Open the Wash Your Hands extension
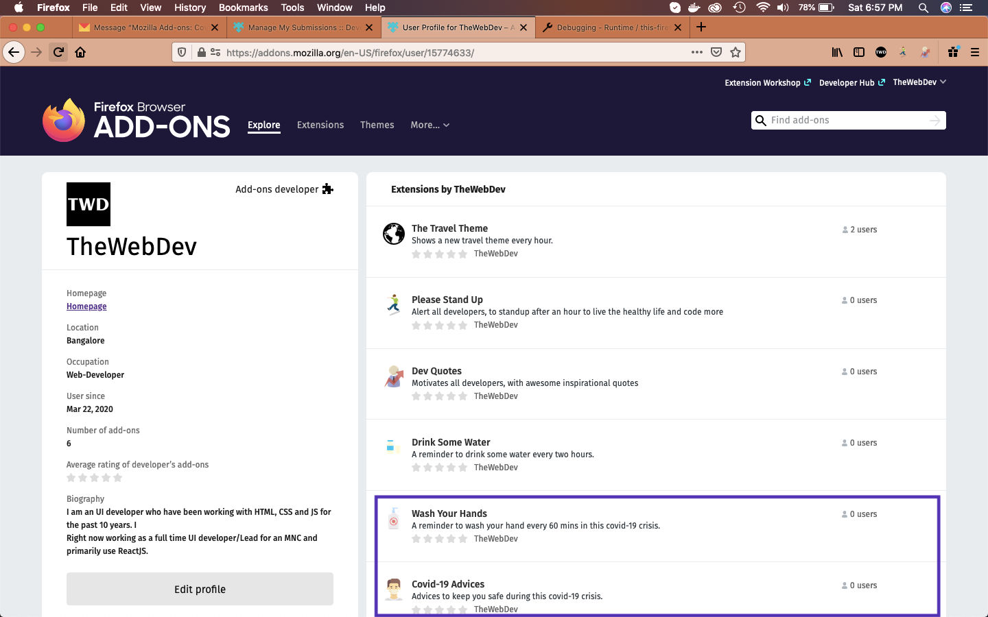Screen dimensions: 988x617 coord(449,513)
